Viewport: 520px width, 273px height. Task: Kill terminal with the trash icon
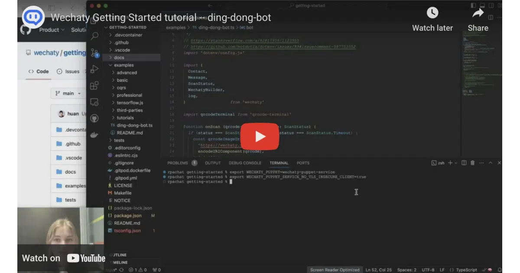(472, 163)
